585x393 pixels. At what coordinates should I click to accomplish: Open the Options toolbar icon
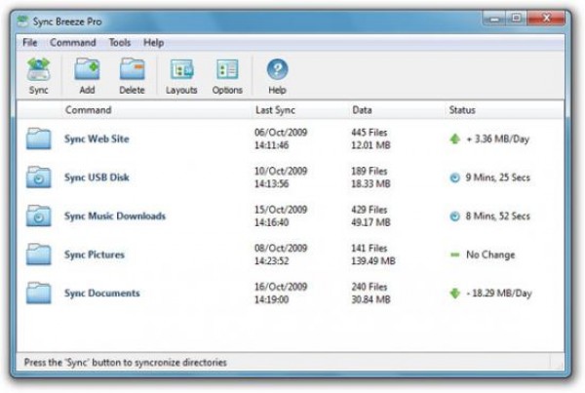click(227, 70)
